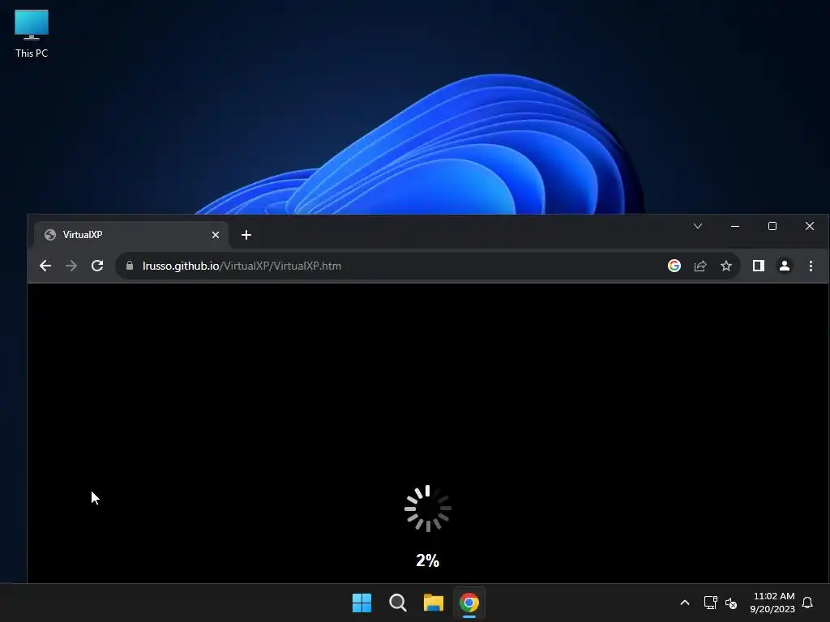Screen dimensions: 830x622
Task: Bookmark this tab with the star icon
Action: point(726,266)
